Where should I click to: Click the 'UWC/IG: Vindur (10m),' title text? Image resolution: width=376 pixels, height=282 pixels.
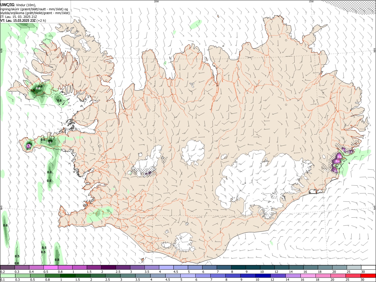[x=18, y=5]
